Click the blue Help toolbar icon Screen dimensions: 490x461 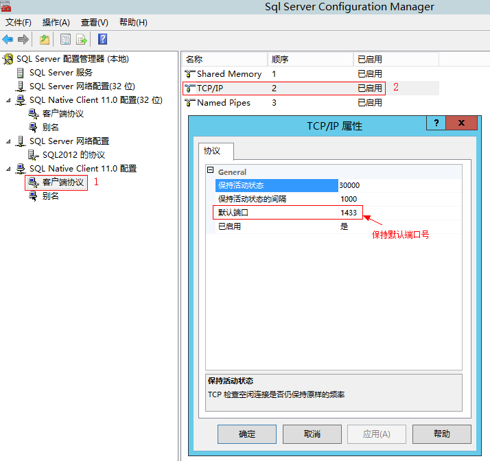102,39
